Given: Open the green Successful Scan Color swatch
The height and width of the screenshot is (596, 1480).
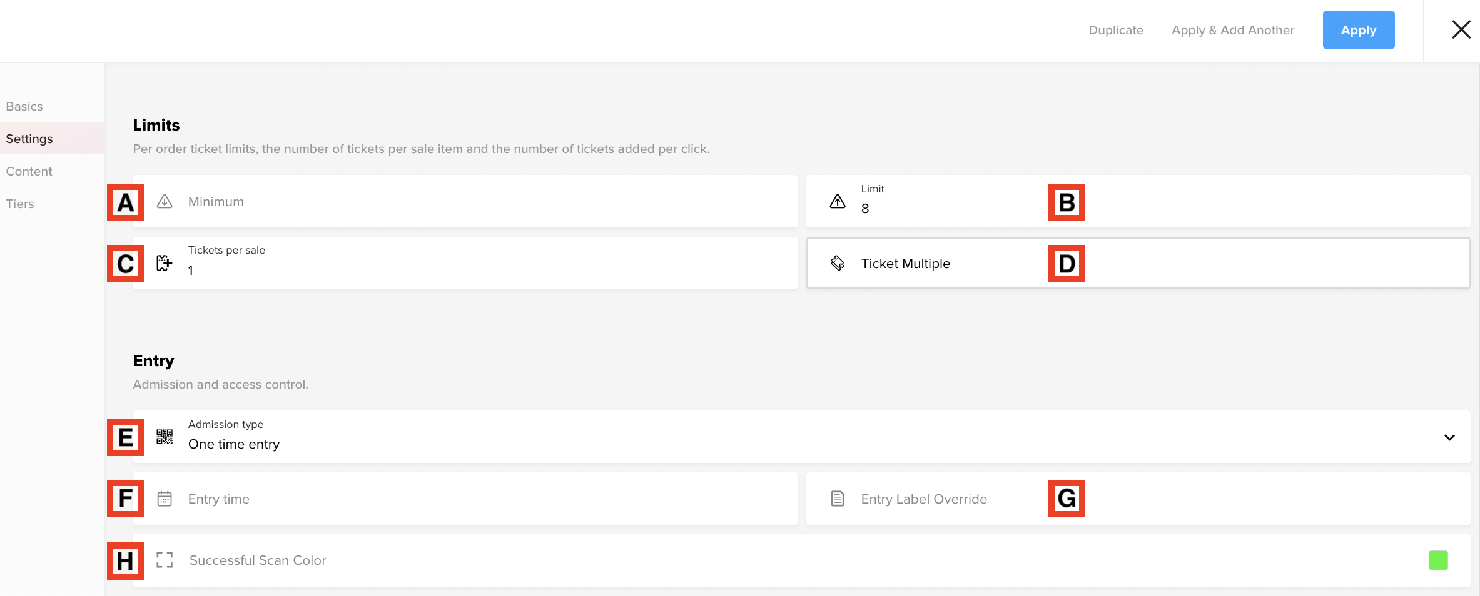Looking at the screenshot, I should pos(1438,560).
